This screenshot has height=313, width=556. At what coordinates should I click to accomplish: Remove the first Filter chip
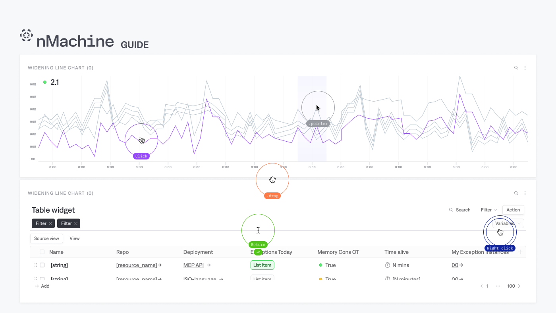click(x=50, y=224)
